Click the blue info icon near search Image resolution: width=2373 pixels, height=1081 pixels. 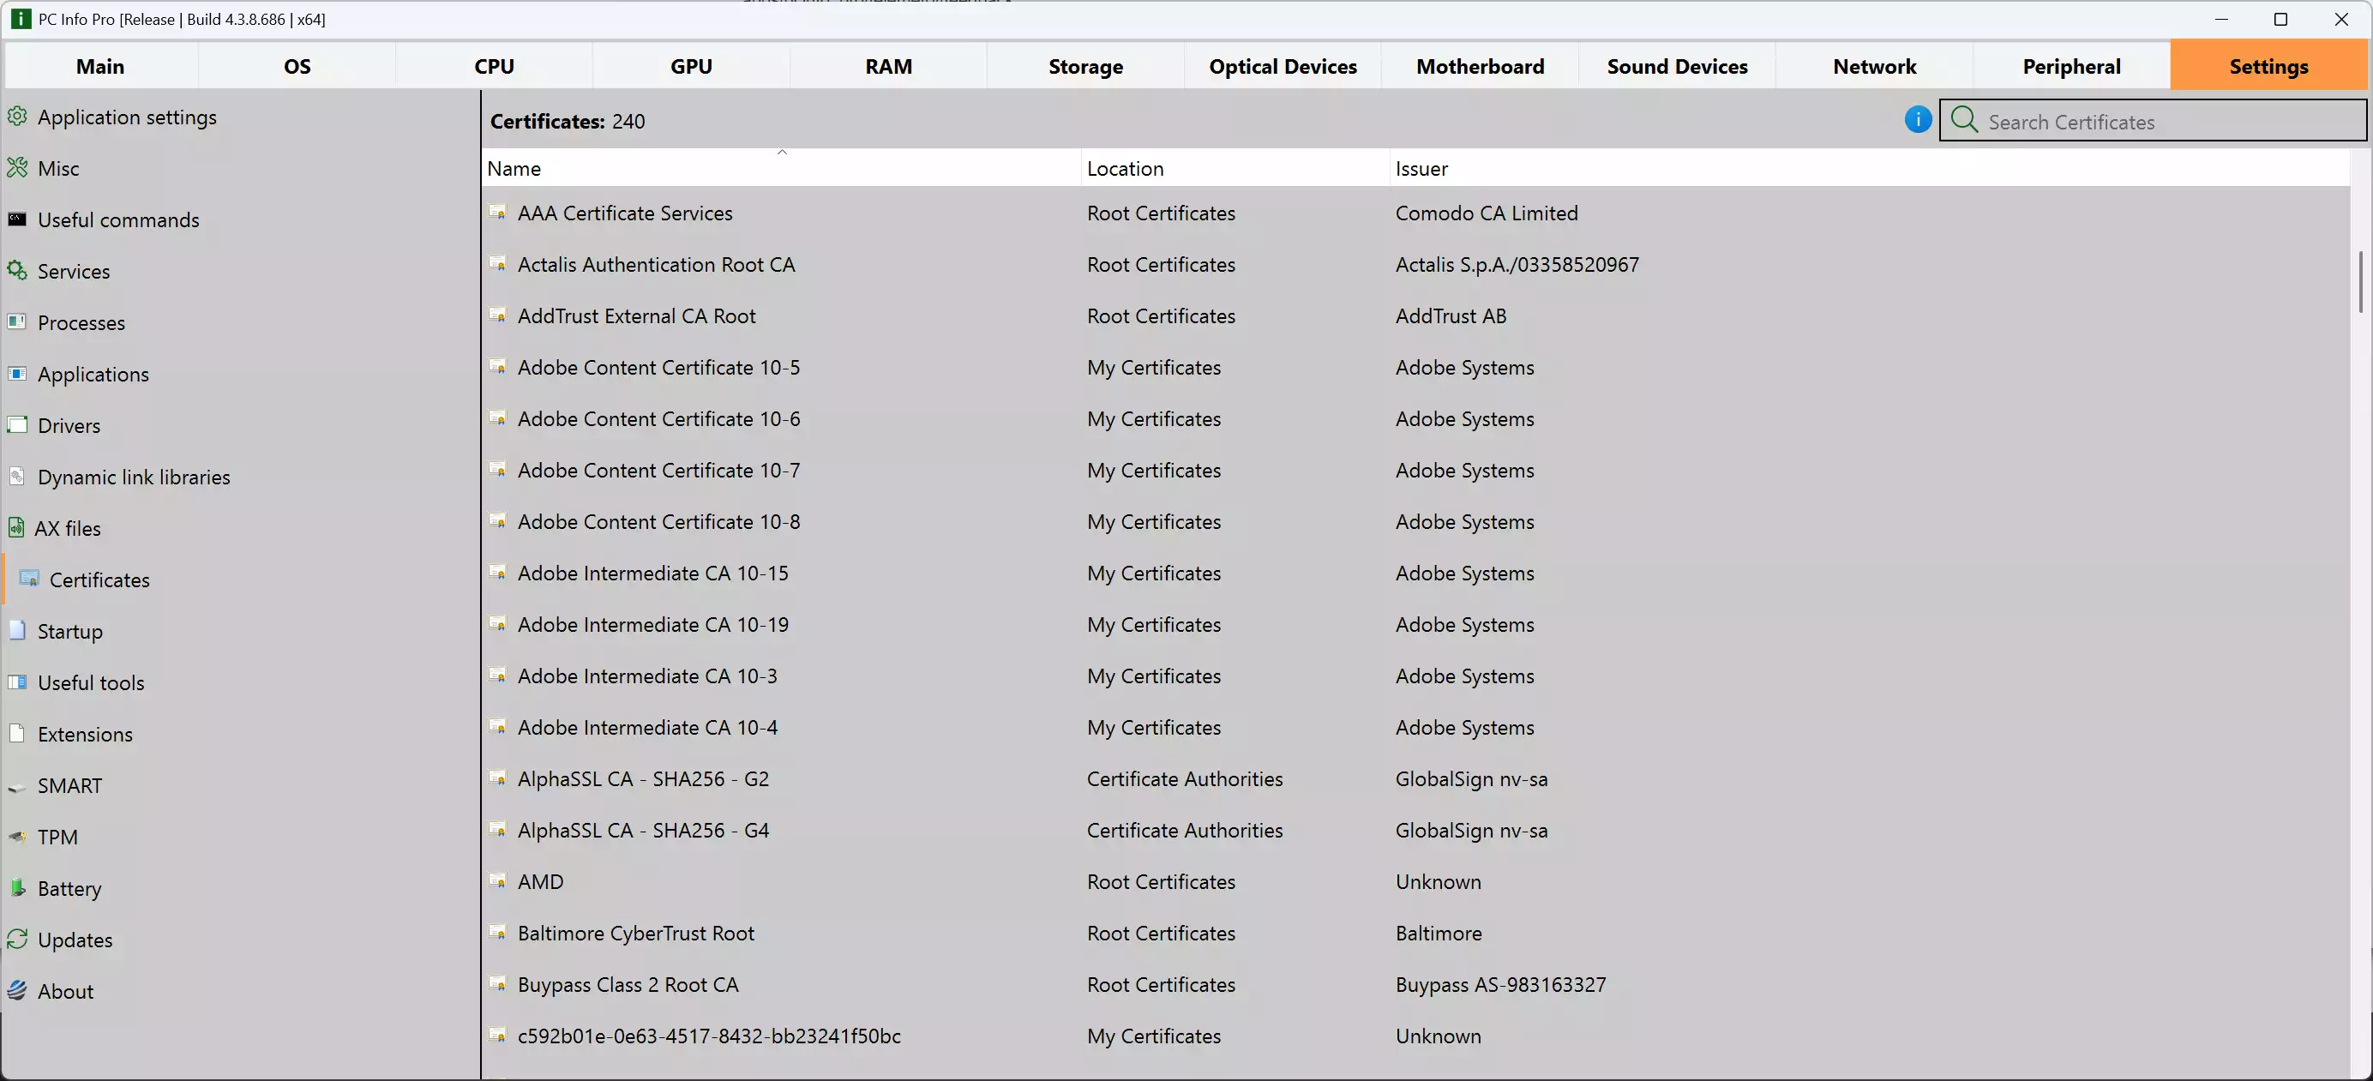(x=1918, y=120)
